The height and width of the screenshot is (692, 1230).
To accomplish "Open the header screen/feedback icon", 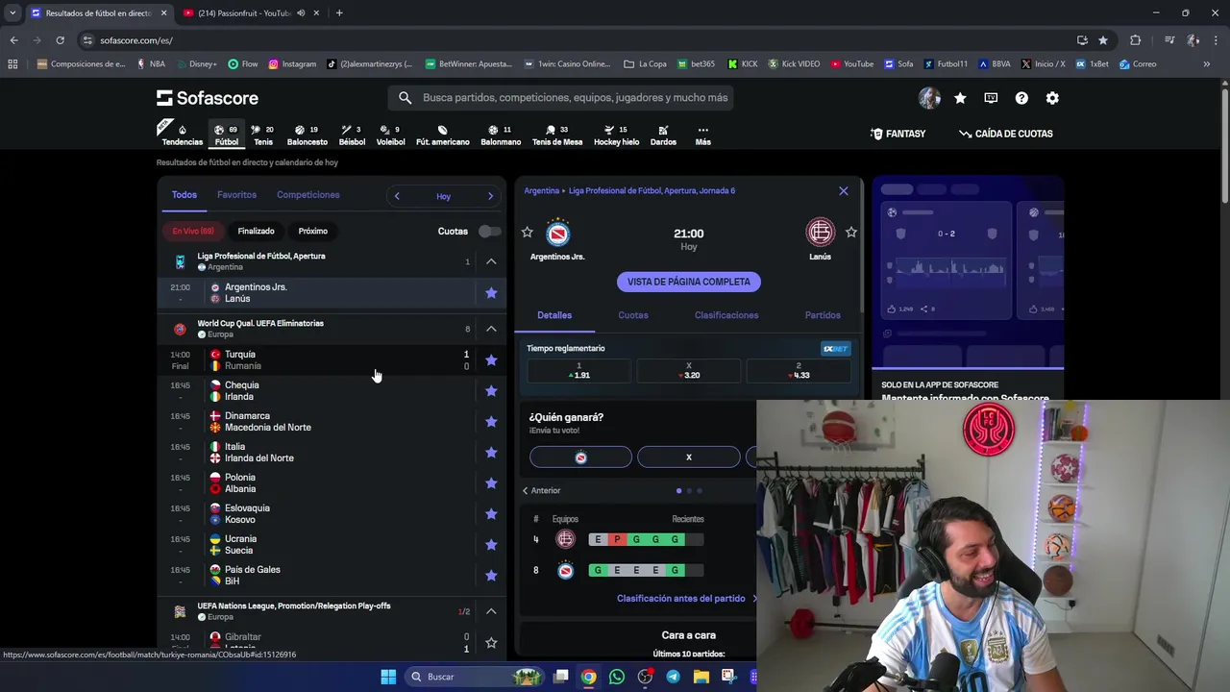I will pyautogui.click(x=991, y=98).
